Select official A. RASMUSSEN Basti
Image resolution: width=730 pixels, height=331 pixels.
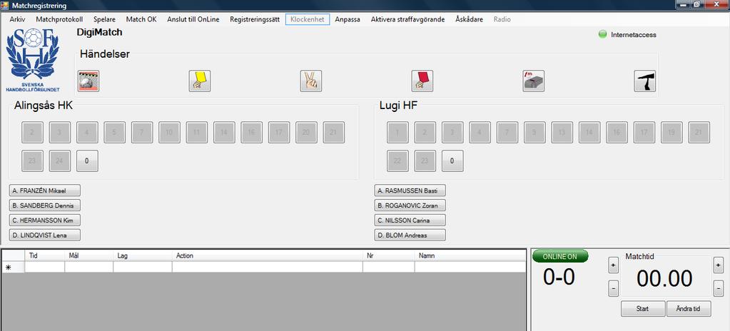[410, 190]
